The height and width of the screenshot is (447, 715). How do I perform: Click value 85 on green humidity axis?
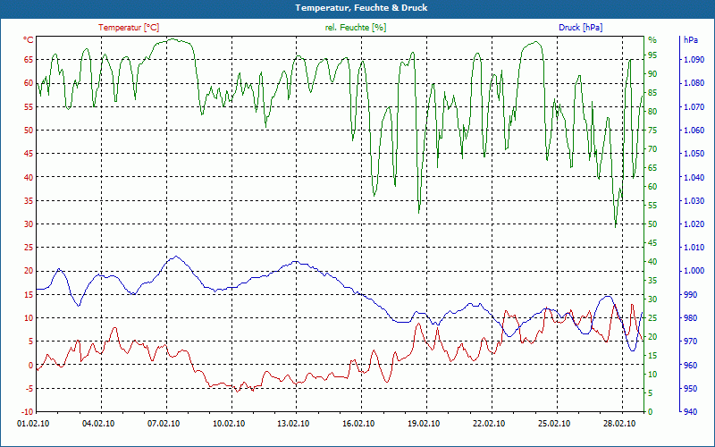pos(652,93)
